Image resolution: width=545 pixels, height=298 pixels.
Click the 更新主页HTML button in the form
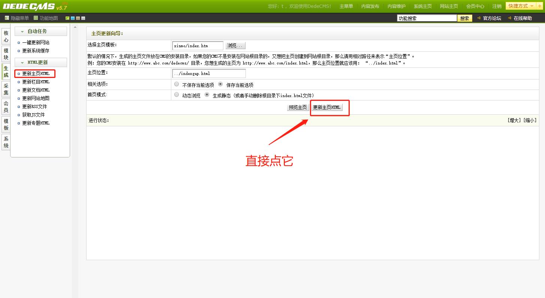click(327, 107)
